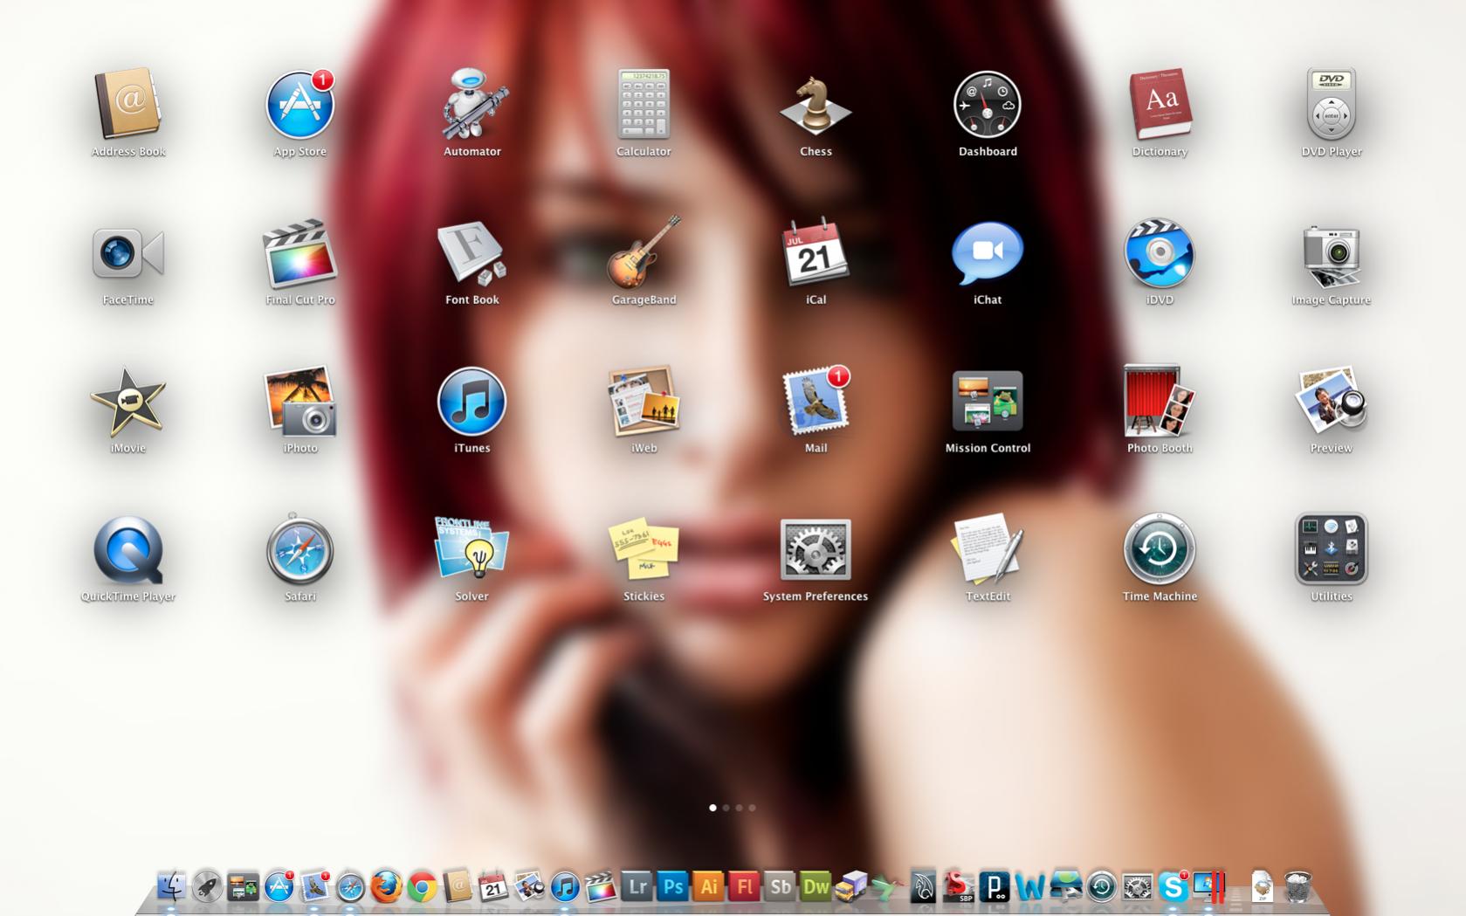This screenshot has width=1466, height=916.
Task: Open Mission Control from the Dock
Action: [243, 886]
